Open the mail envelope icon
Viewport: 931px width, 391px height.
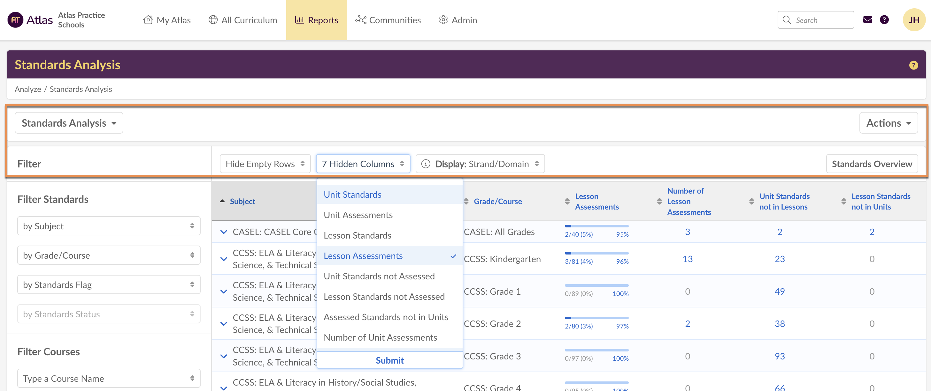pos(867,20)
